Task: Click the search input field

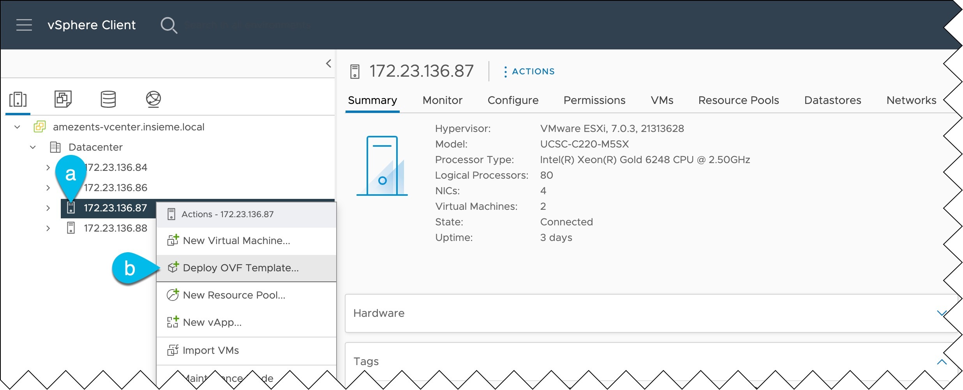Action: click(x=249, y=25)
